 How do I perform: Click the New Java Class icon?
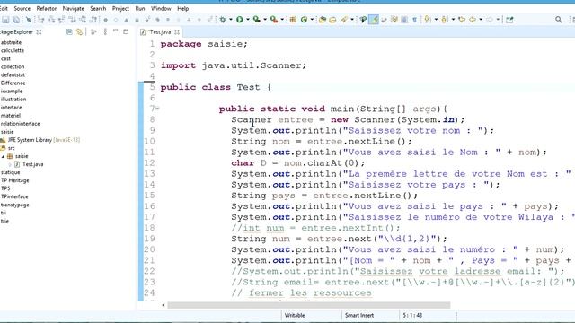304,20
